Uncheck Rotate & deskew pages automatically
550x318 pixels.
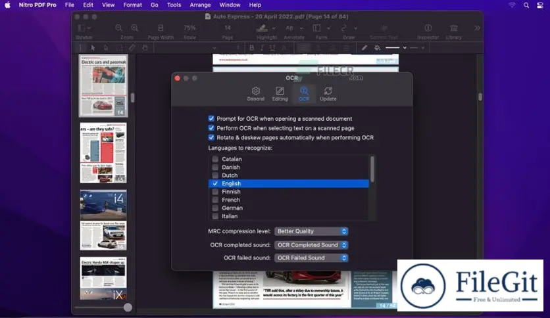click(211, 137)
